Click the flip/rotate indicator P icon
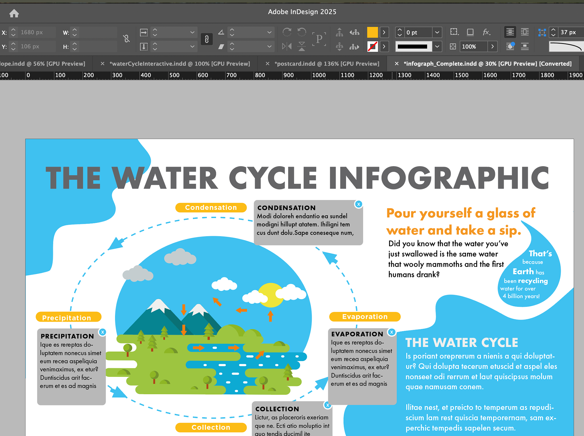Viewport: 584px width, 436px height. [x=319, y=39]
